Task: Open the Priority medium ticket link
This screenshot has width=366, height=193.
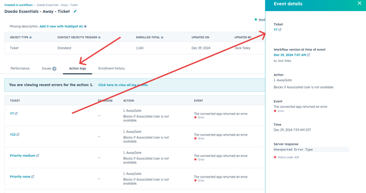Action: click(22, 156)
